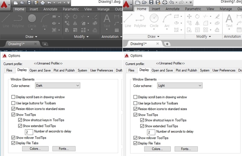Open the Color scheme dropdown showing Dark
This screenshot has width=242, height=156.
click(58, 85)
